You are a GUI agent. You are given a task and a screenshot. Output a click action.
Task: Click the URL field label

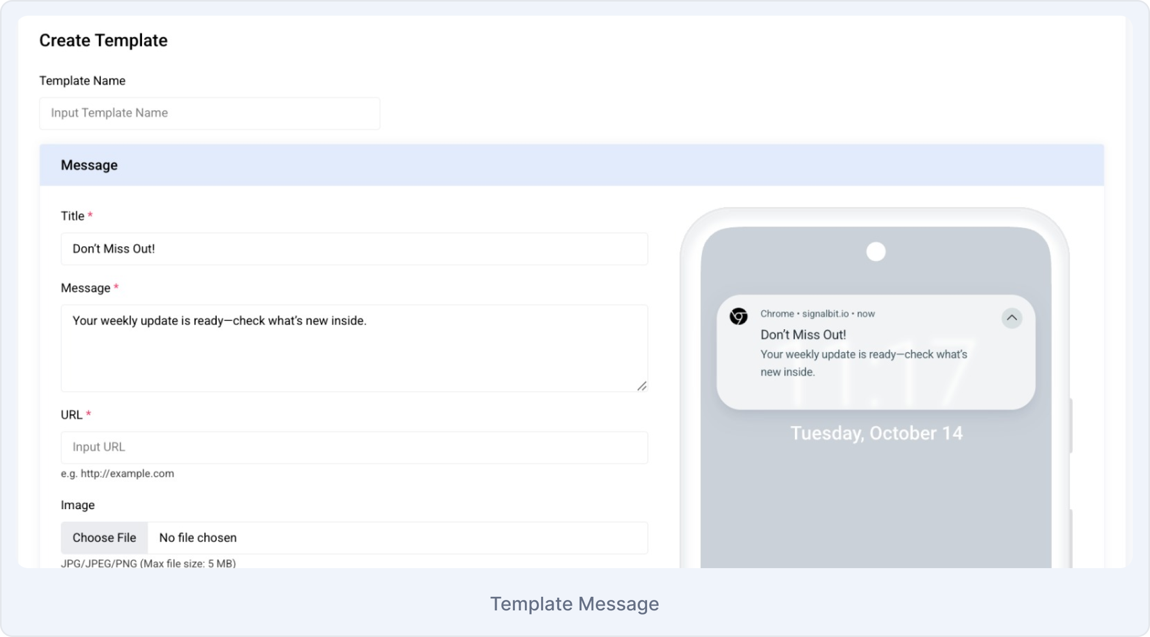pyautogui.click(x=72, y=415)
